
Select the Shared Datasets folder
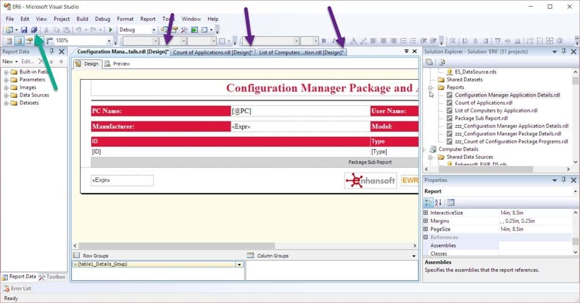464,79
